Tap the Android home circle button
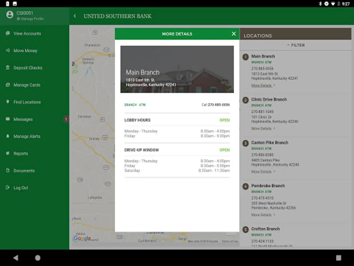The height and width of the screenshot is (266, 354). [x=37, y=258]
